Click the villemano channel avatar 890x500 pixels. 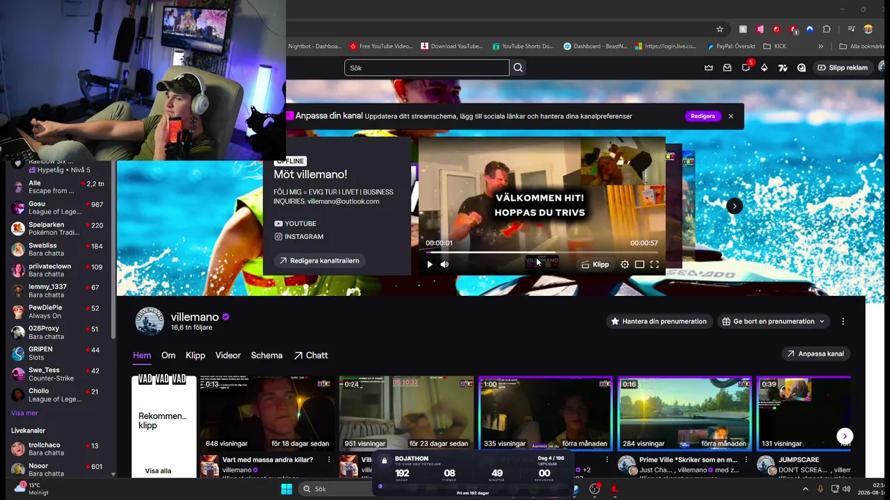point(149,322)
